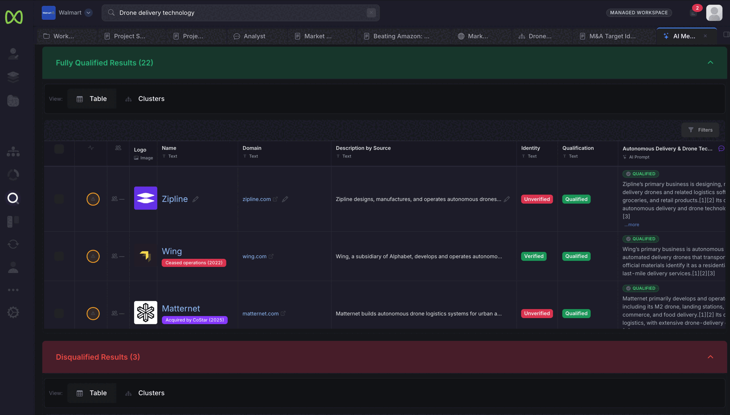Click the Unverified identity badge for Zipline

click(x=537, y=199)
